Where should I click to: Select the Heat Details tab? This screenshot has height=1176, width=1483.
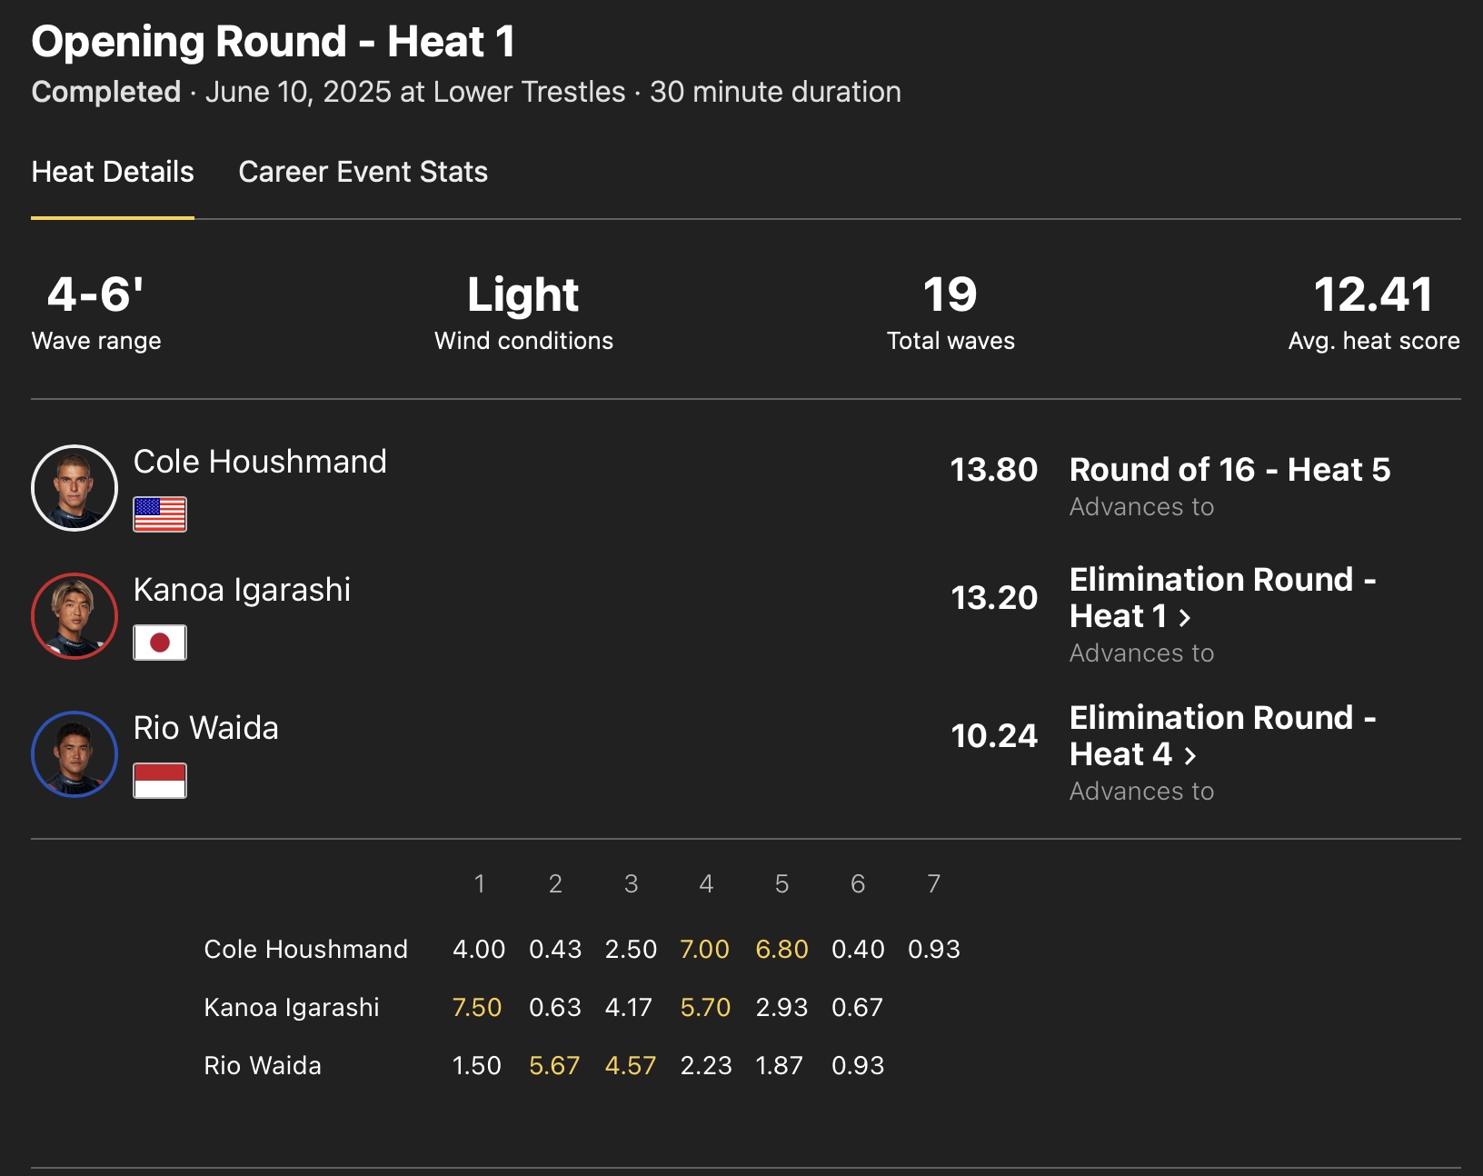click(x=113, y=172)
